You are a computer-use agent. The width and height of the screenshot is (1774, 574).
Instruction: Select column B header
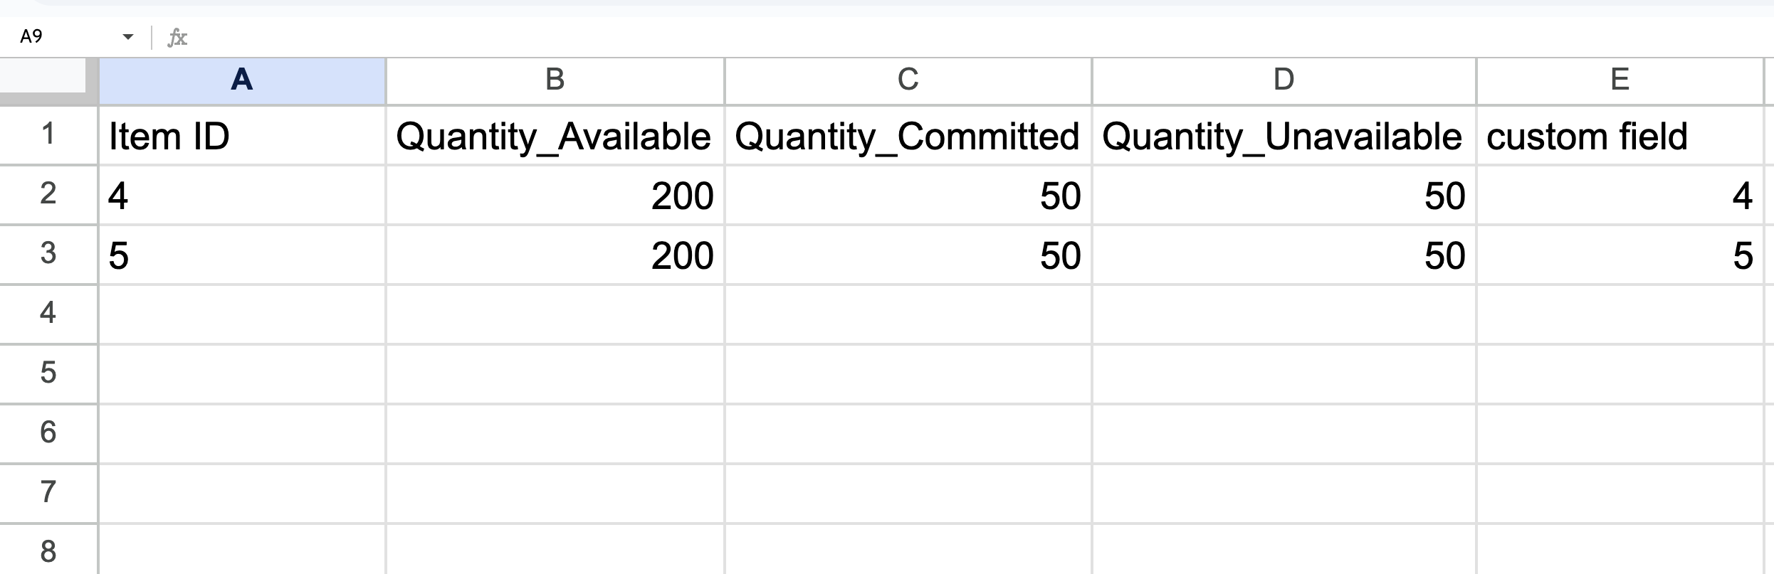click(555, 80)
